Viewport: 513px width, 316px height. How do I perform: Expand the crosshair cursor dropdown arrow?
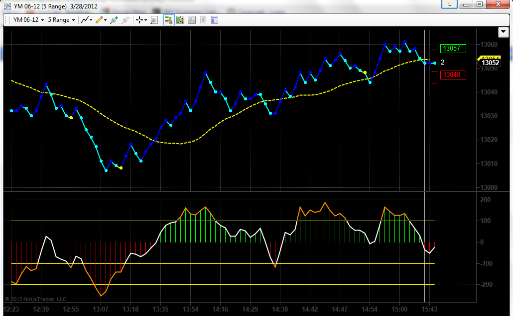tap(145, 20)
